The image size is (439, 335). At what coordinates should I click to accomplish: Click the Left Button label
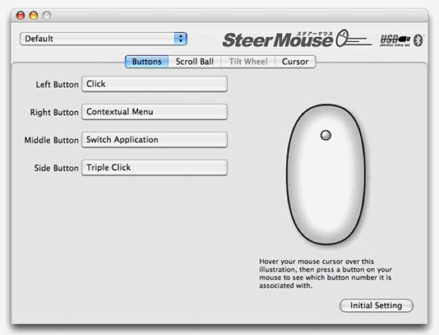57,84
